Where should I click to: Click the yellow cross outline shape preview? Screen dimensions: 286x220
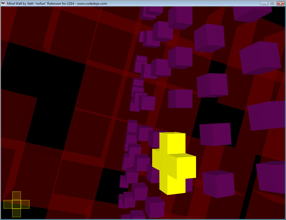(x=16, y=204)
